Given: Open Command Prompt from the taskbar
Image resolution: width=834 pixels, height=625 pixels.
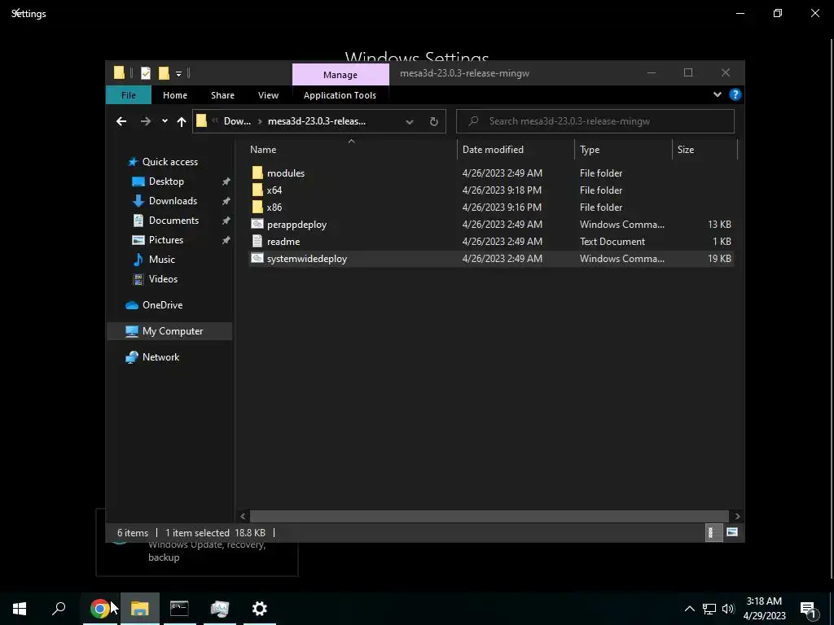Looking at the screenshot, I should [179, 609].
